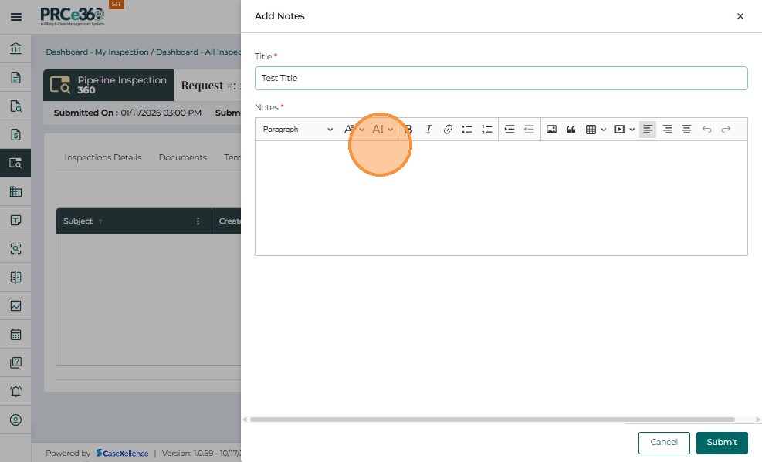Open the text template sidebar icon

15,220
